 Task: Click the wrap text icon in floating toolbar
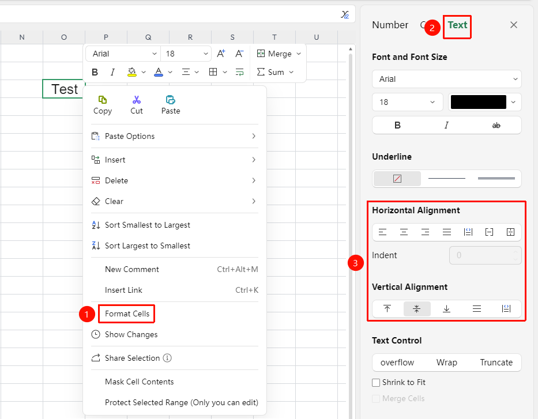pyautogui.click(x=239, y=72)
